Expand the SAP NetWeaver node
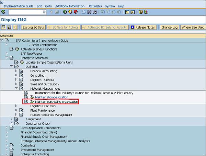 click(6, 53)
